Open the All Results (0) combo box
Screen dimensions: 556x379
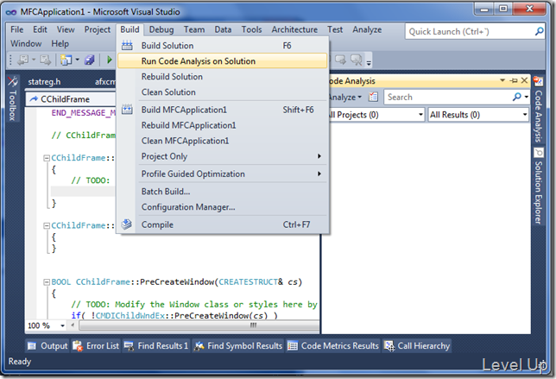(x=478, y=115)
